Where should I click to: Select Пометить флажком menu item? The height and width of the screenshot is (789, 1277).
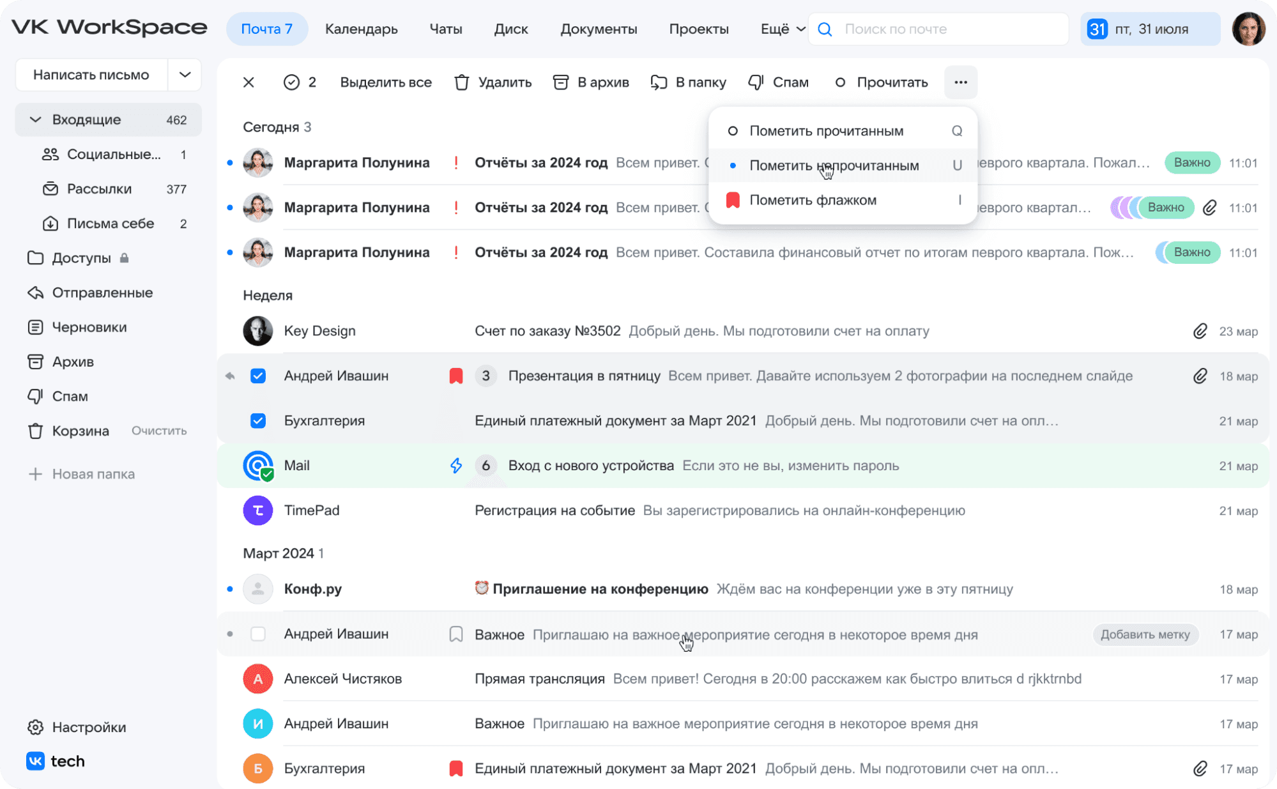pyautogui.click(x=843, y=200)
